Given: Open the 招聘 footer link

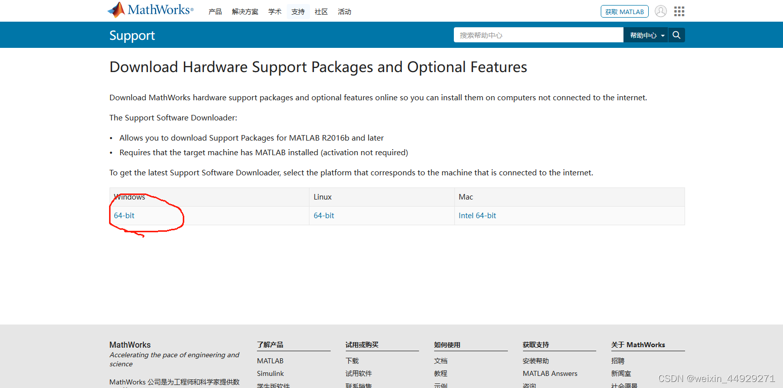Looking at the screenshot, I should point(618,361).
